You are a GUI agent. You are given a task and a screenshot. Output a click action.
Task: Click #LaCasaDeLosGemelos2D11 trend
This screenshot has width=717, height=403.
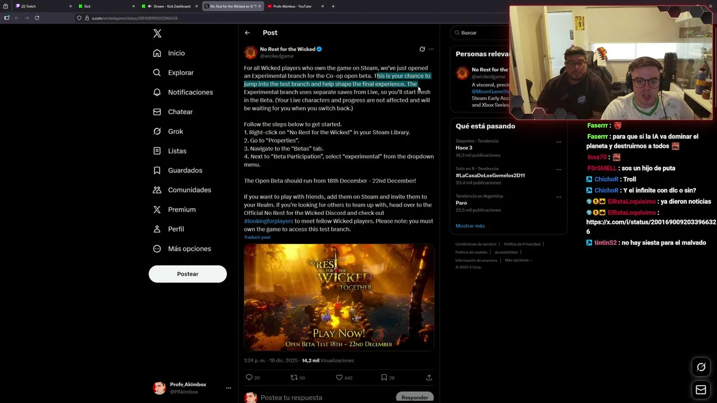pyautogui.click(x=490, y=176)
